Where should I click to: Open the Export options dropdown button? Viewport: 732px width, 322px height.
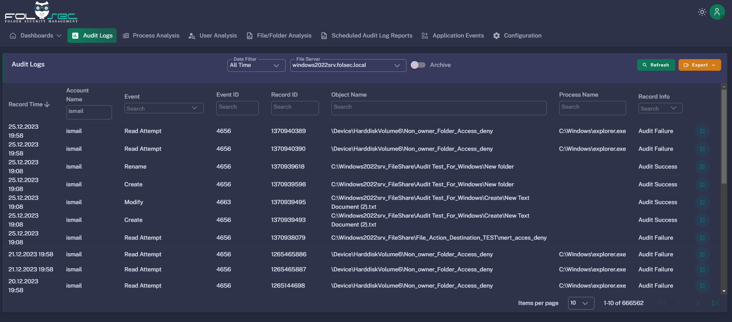pos(699,65)
